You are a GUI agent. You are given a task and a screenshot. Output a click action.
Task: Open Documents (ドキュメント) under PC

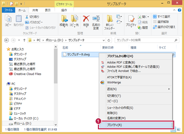click(x=18, y=99)
